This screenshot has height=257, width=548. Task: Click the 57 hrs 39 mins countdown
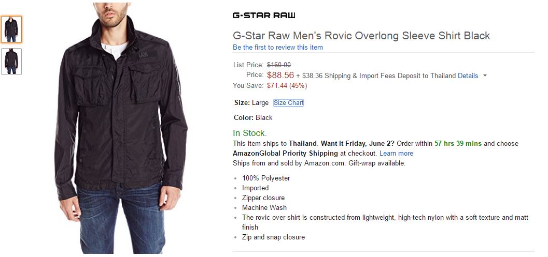pos(458,144)
